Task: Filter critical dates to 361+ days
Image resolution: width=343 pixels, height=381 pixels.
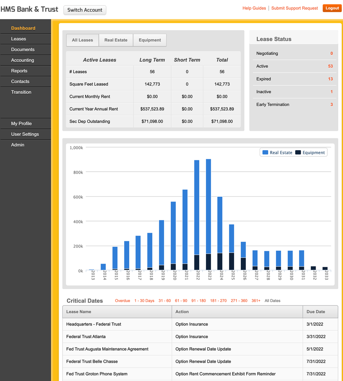Action: click(x=256, y=301)
